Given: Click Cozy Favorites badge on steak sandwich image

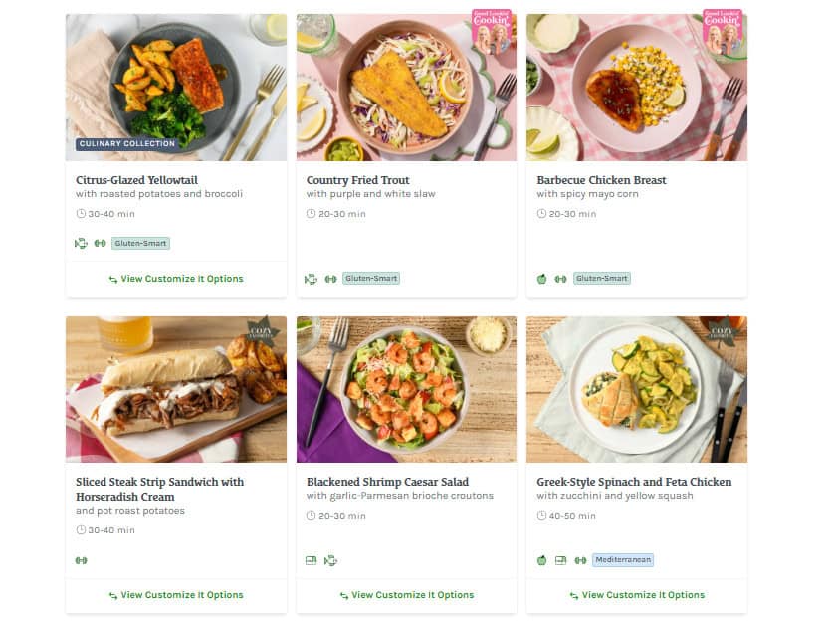Looking at the screenshot, I should (x=262, y=331).
